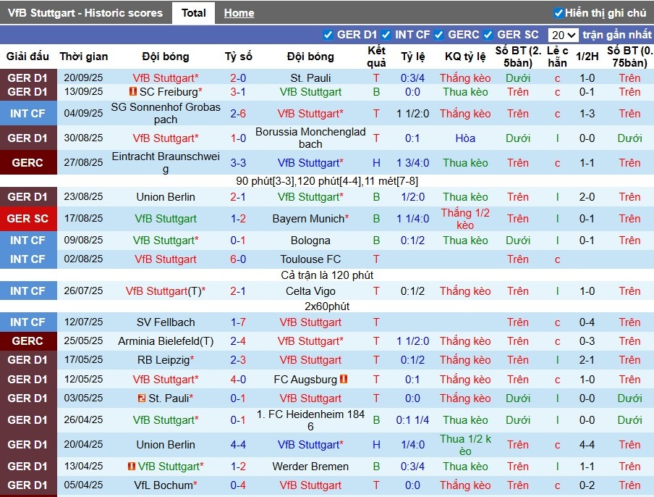
Task: Click the Celta Vigo team link
Action: pos(310,291)
